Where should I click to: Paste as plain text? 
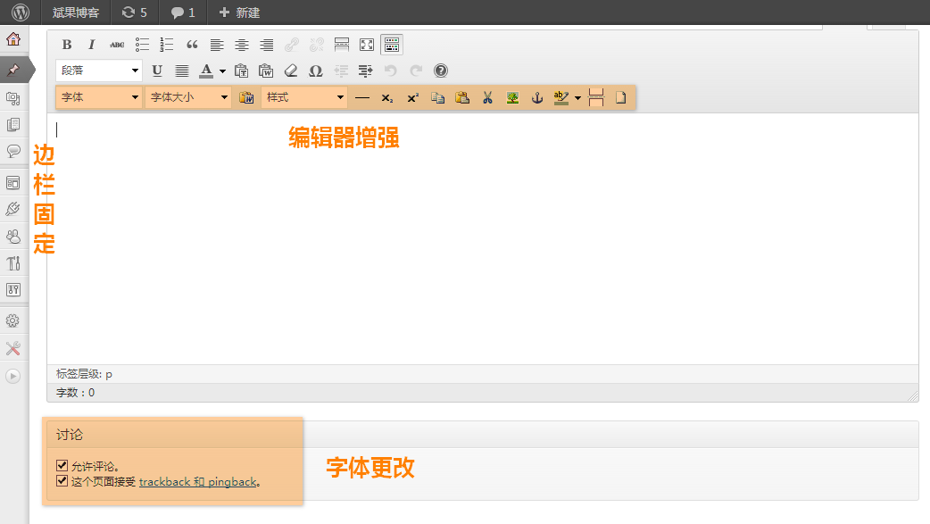241,71
